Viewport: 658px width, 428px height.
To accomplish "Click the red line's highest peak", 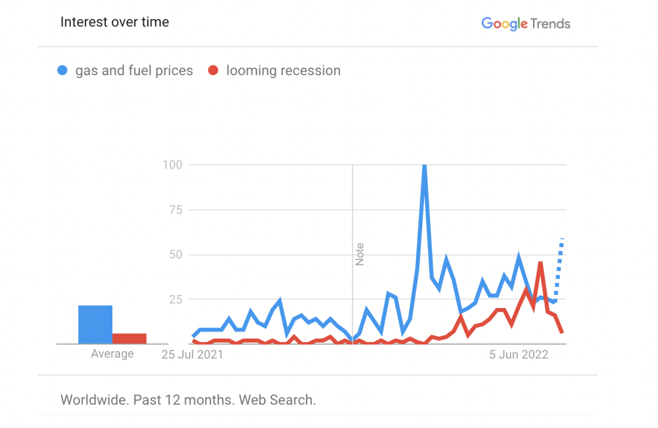I will pos(540,264).
